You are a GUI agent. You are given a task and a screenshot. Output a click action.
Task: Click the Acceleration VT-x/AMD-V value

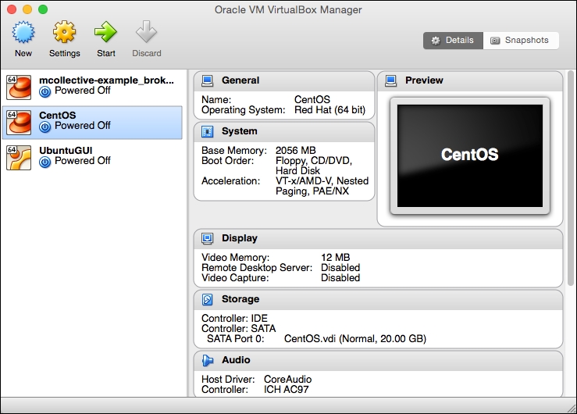[x=322, y=186]
